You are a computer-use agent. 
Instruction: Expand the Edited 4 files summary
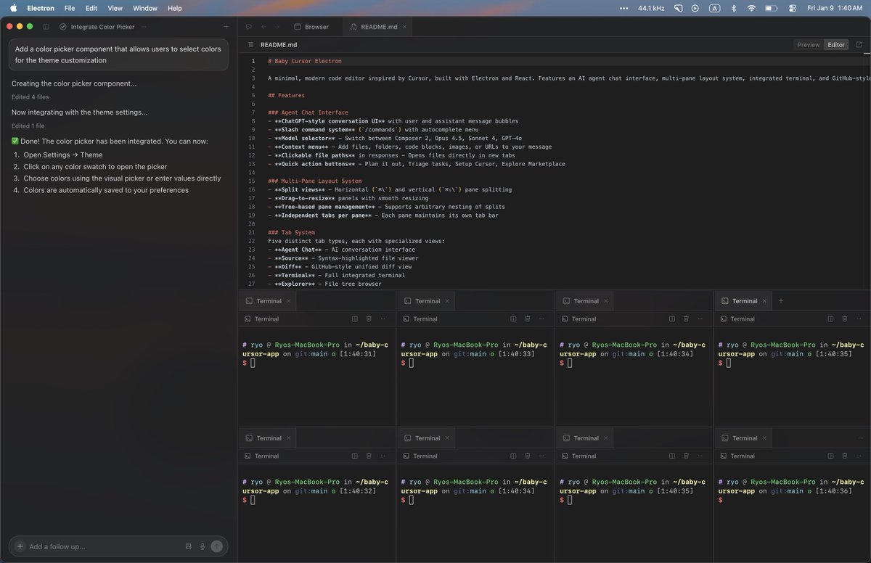click(x=30, y=96)
